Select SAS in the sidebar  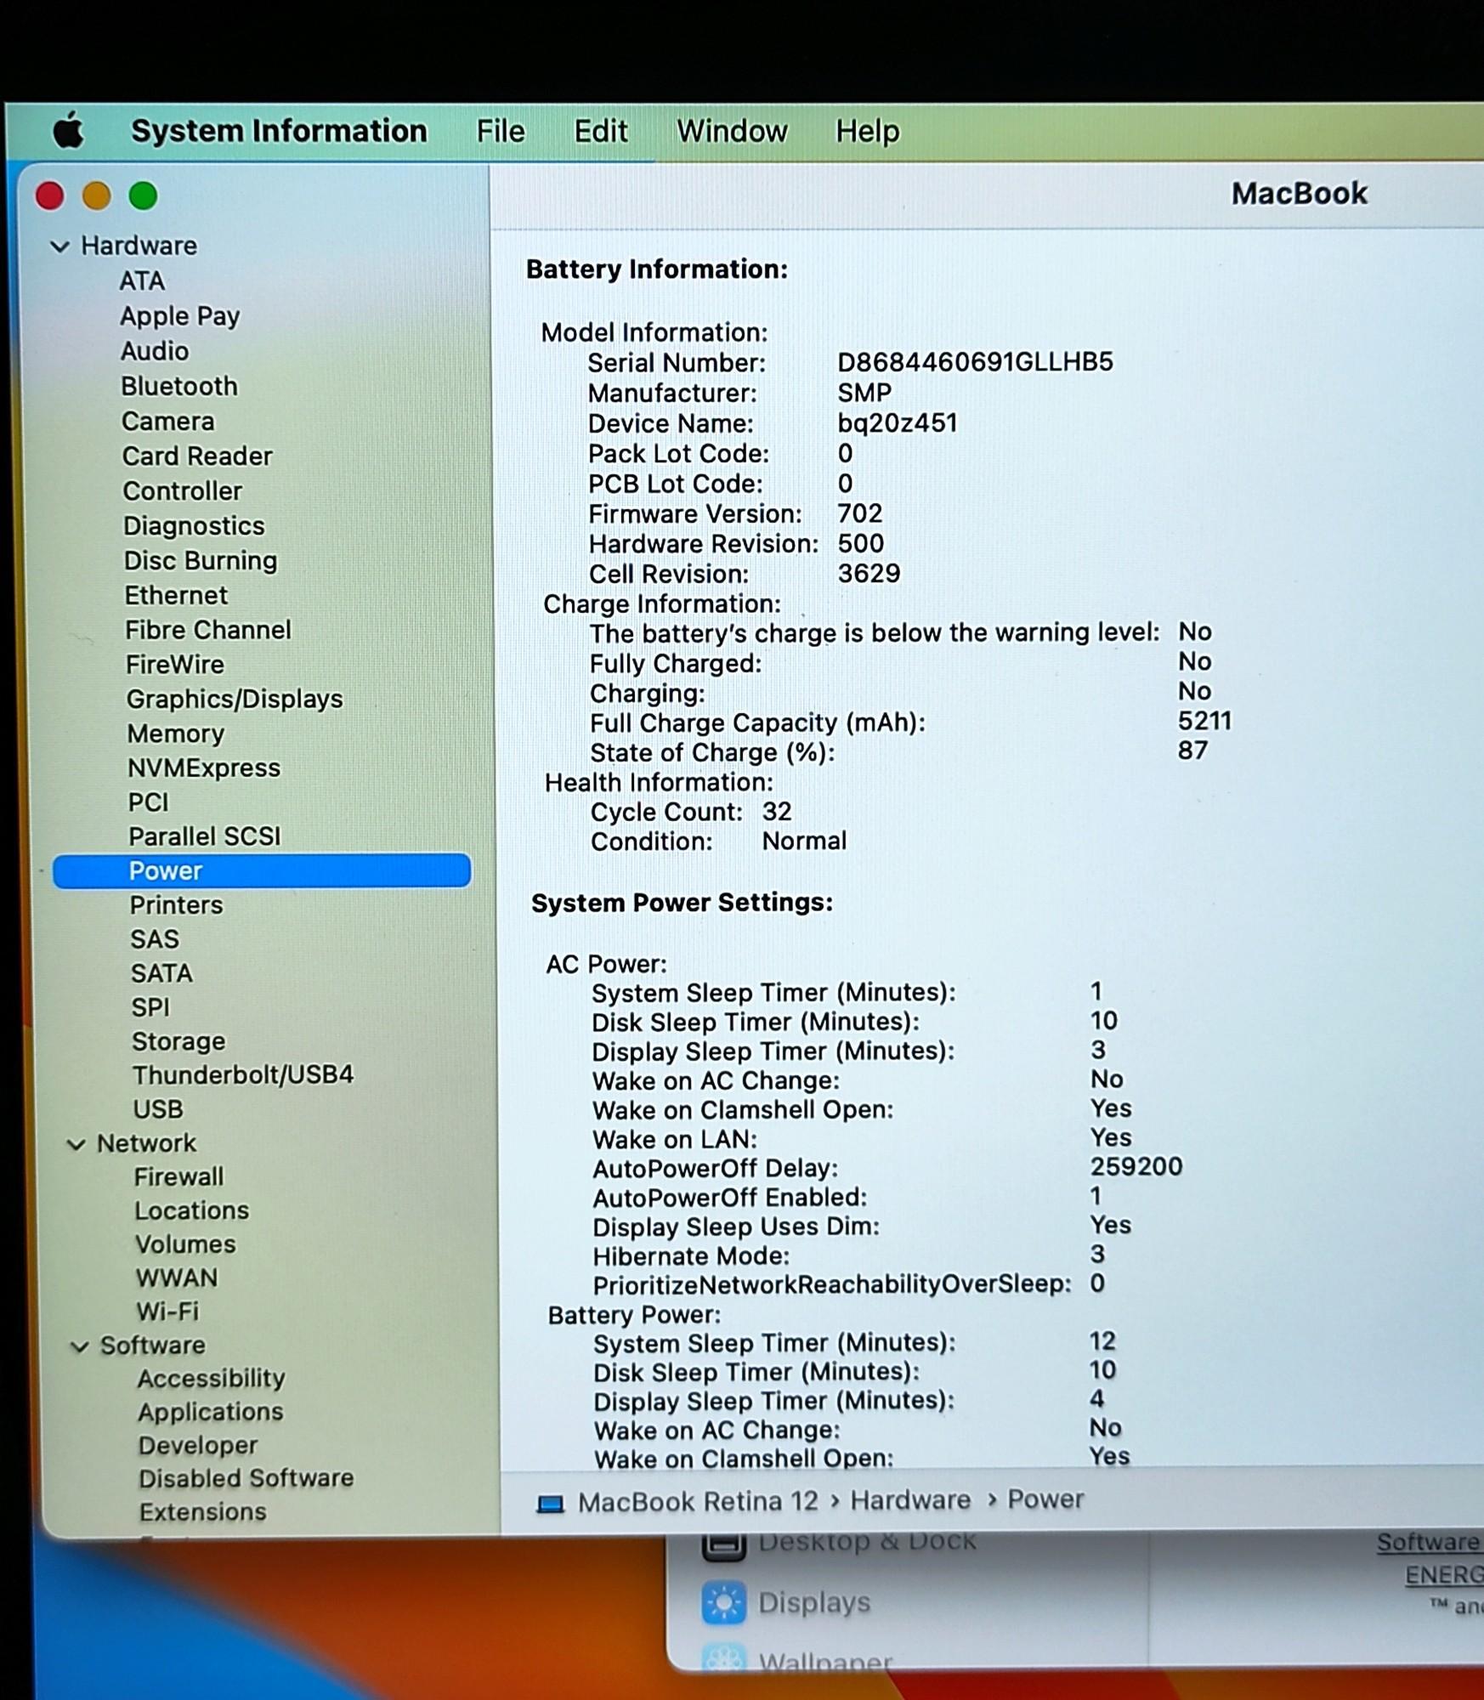pos(155,939)
